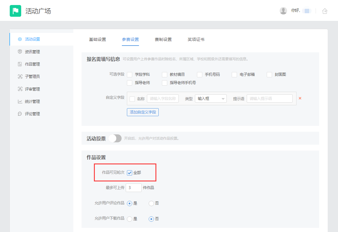Image resolution: width=338 pixels, height=232 pixels.
Task: Open 资讯管理 via its shield icon
Action: (20, 52)
